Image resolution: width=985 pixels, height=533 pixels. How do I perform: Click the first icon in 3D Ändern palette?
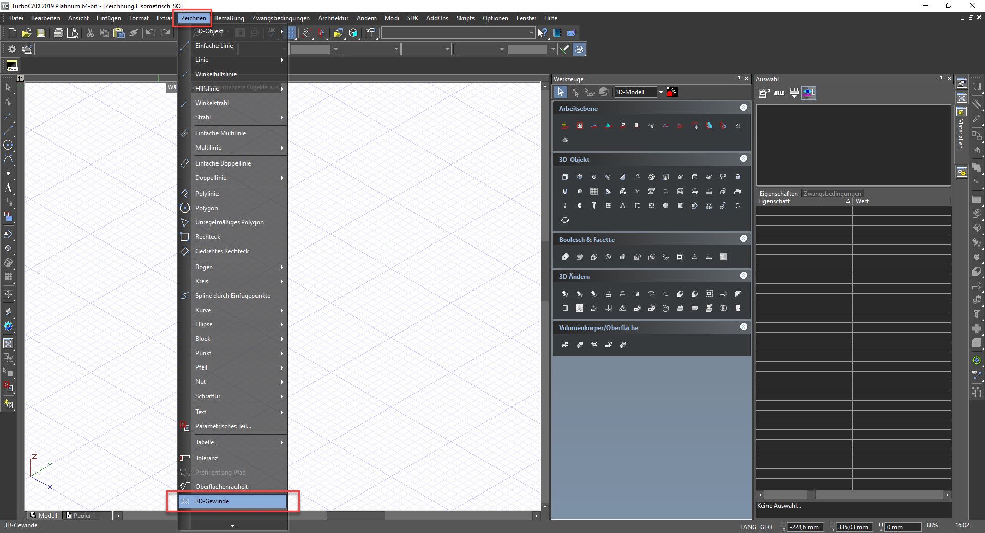[x=565, y=294]
